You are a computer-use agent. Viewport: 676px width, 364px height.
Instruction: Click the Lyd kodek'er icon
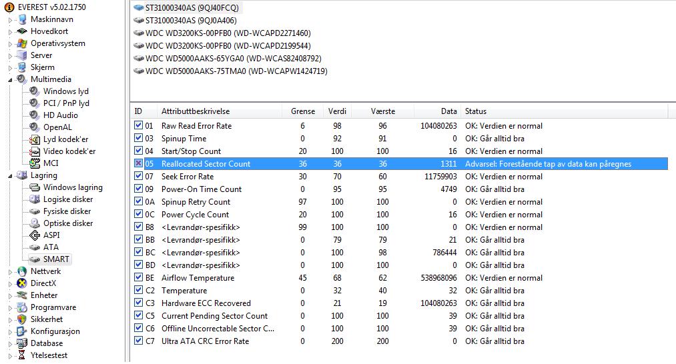pos(35,139)
